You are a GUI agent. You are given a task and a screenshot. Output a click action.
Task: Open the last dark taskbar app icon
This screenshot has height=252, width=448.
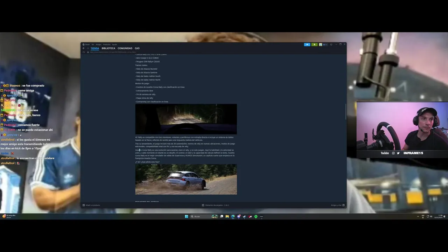261,216
